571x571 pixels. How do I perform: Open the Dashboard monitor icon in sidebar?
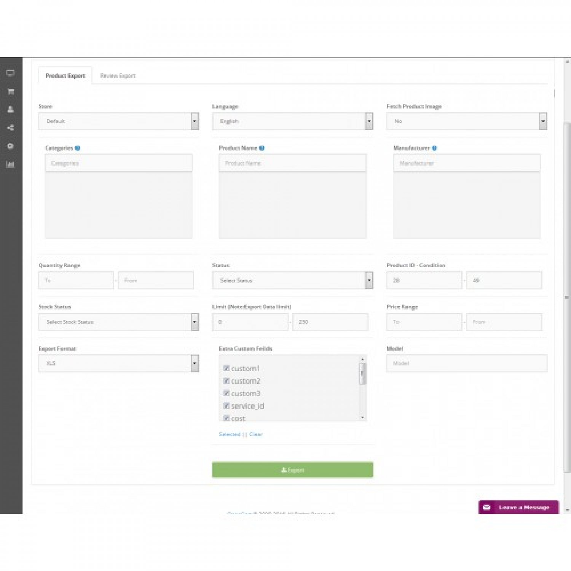[x=10, y=73]
